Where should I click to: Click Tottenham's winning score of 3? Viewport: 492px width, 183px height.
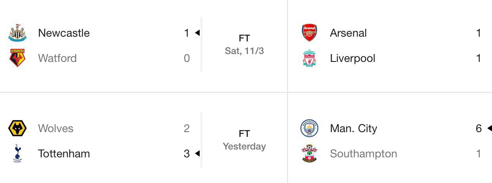click(187, 153)
